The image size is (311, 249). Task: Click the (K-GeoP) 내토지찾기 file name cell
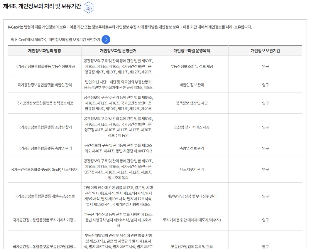(x=45, y=169)
